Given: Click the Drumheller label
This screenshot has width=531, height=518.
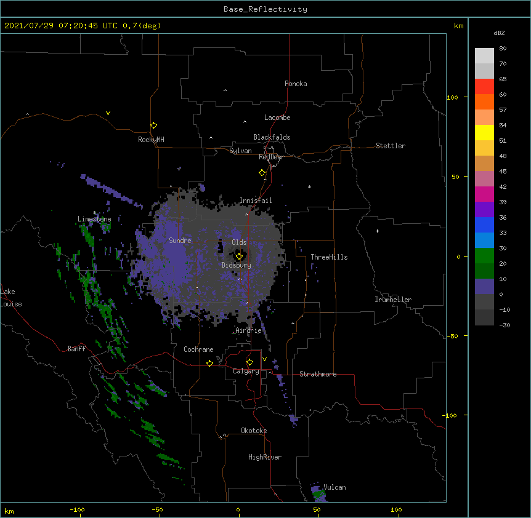Looking at the screenshot, I should [393, 300].
